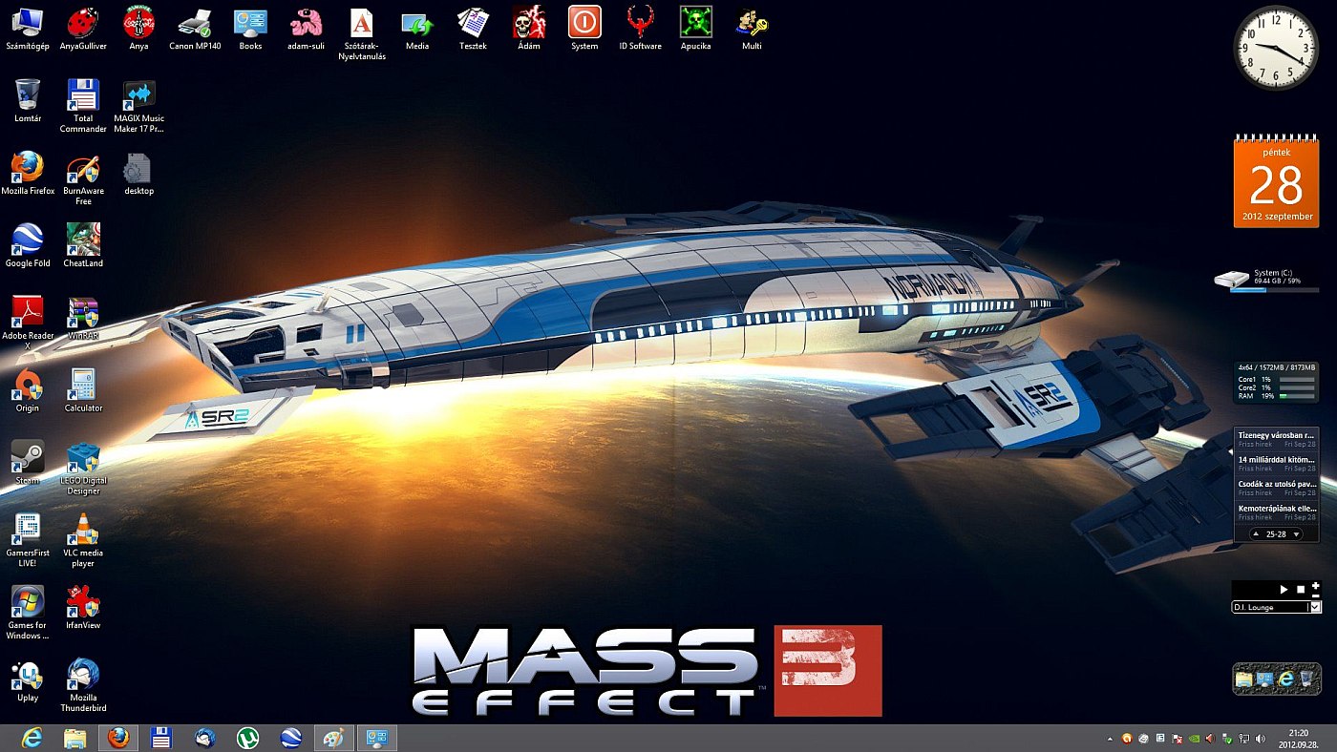
Task: Launch WinRAR desktop shortcut
Action: click(x=83, y=319)
